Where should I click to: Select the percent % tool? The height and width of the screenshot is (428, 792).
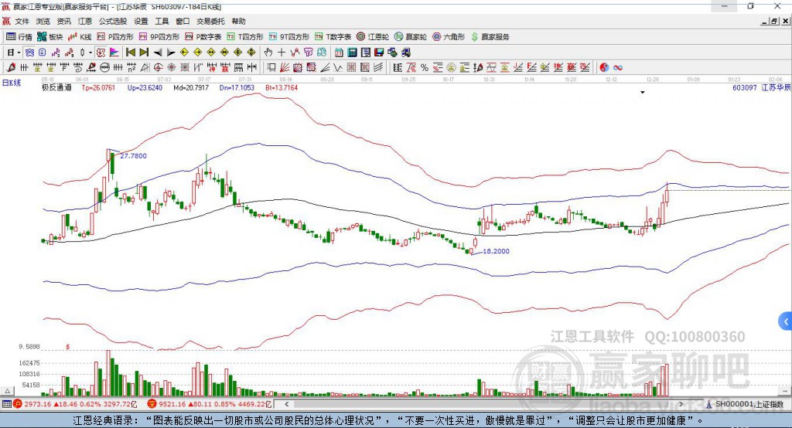click(425, 67)
